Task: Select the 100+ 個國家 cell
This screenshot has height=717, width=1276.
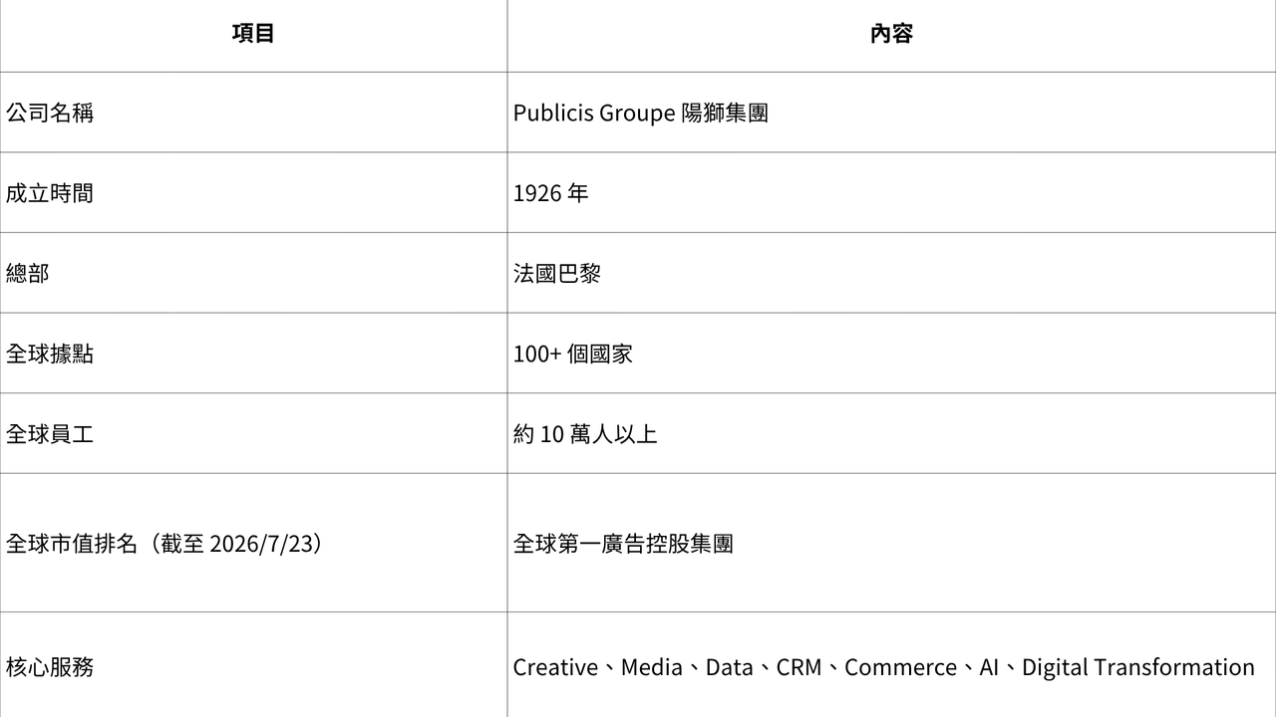Action: [x=891, y=354]
